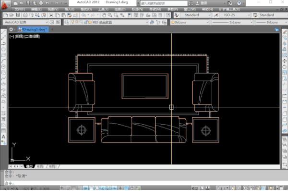Open the Table Style icon

click(255, 15)
